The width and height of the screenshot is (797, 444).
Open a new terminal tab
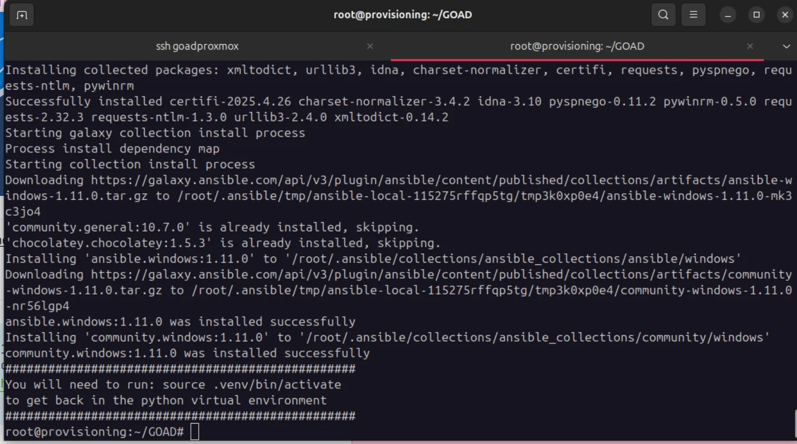click(x=22, y=15)
